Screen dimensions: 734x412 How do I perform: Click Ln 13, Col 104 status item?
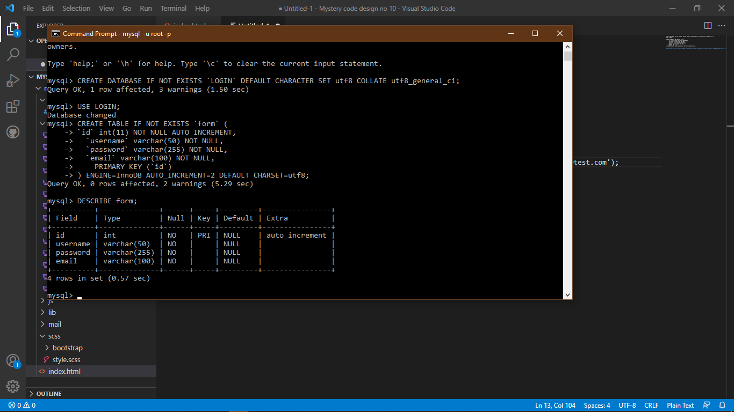(x=555, y=406)
